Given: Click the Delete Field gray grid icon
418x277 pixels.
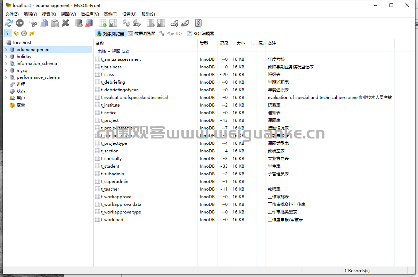Looking at the screenshot, I should 161,23.
